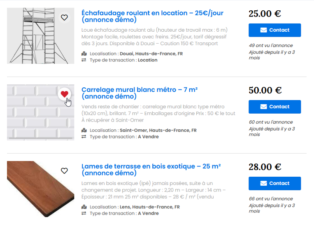Click the map icon beside Saint-Omer location
Screen dimensions: 314x229
84,130
